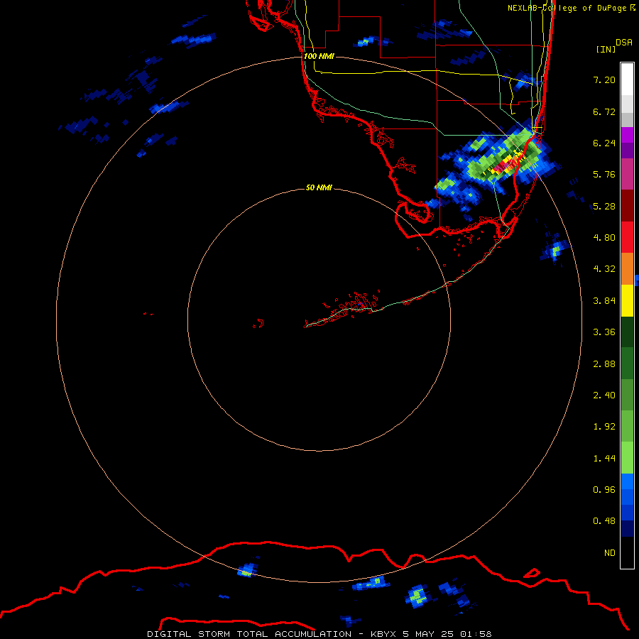Click the 4.32 legend value
The width and height of the screenshot is (639, 639).
pyautogui.click(x=604, y=269)
